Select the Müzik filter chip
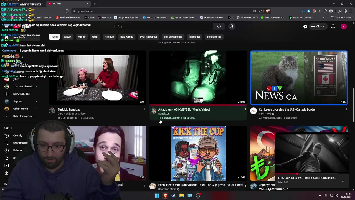 pos(68,37)
